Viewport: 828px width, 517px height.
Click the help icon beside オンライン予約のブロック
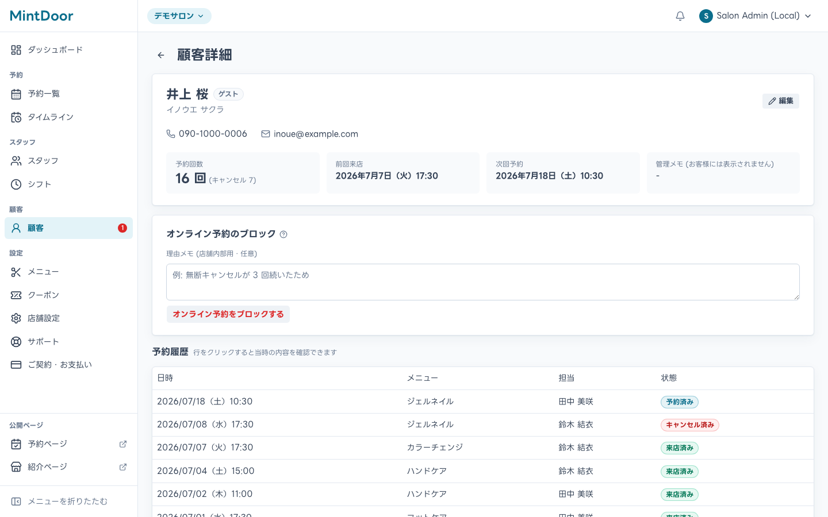click(x=283, y=234)
